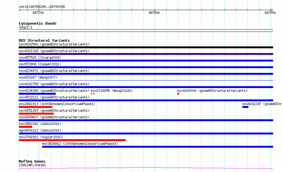
Task: Click the 68770k ruler tick label
Action: pyautogui.click(x=38, y=13)
